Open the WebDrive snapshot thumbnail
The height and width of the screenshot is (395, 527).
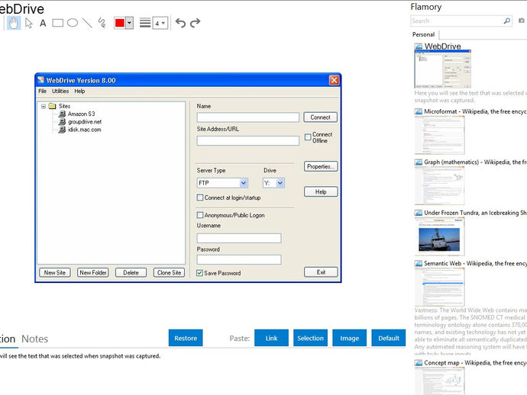[443, 69]
